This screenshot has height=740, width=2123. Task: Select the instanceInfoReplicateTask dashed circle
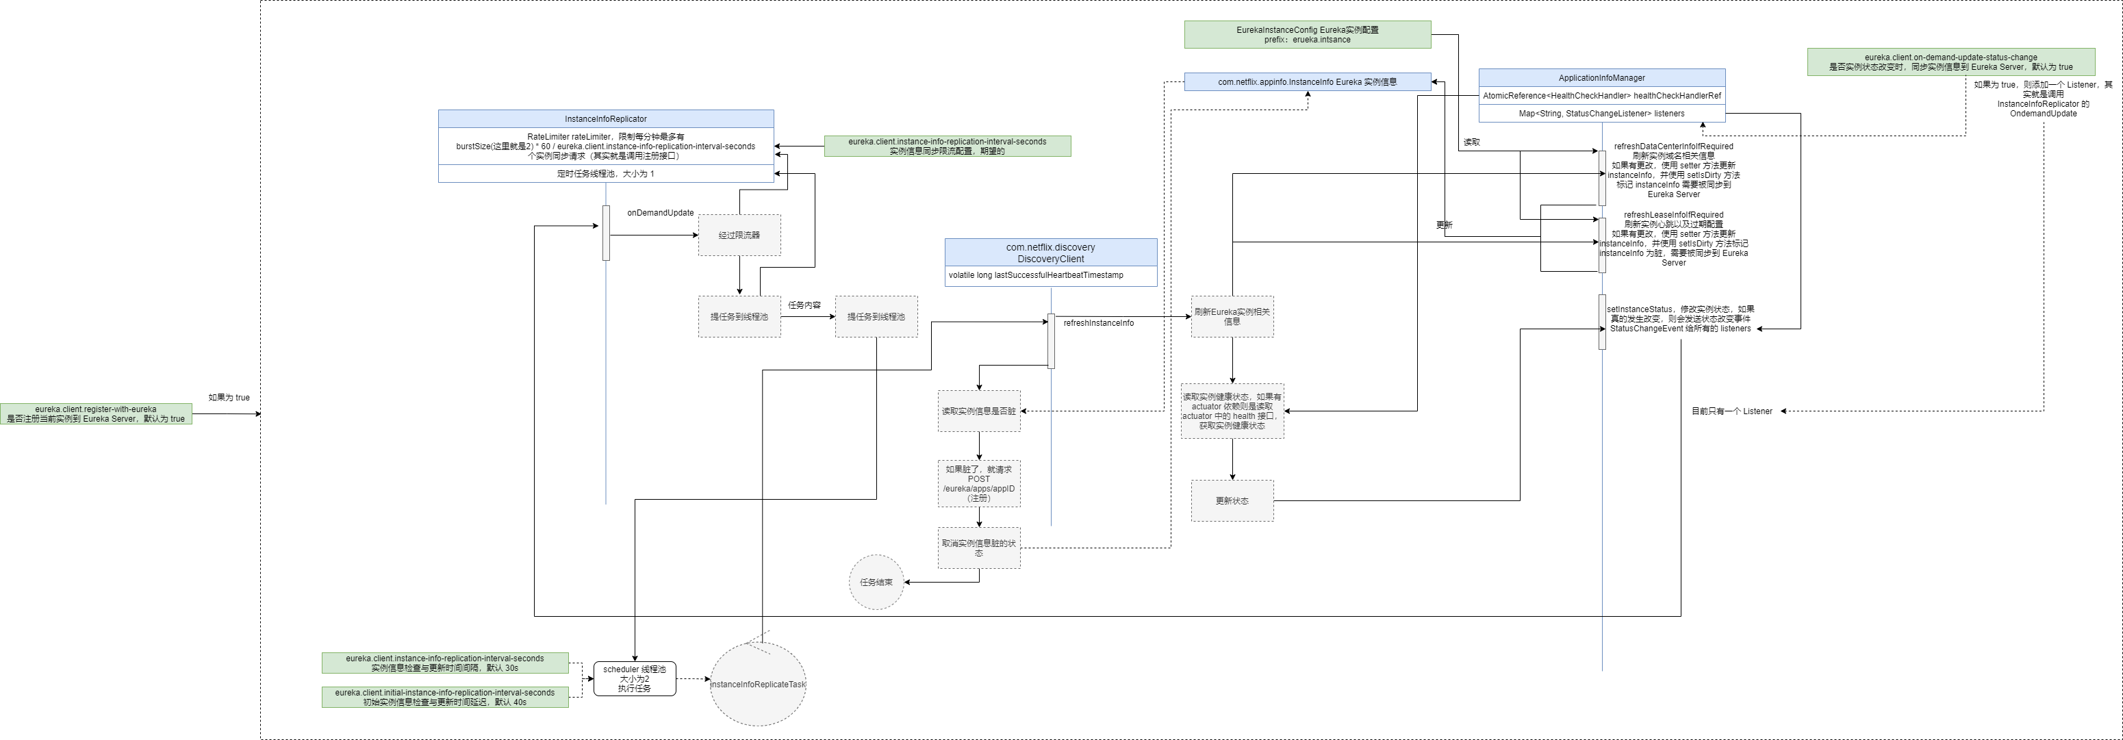[x=757, y=684]
